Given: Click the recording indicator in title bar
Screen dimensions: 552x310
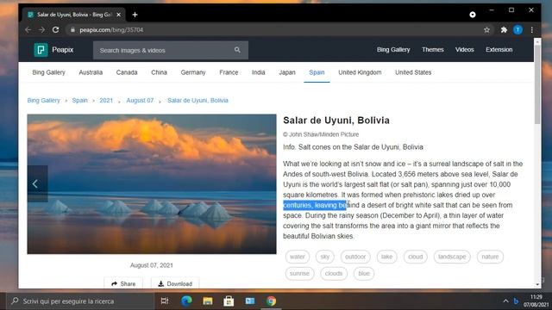Looking at the screenshot, I should 473,15.
